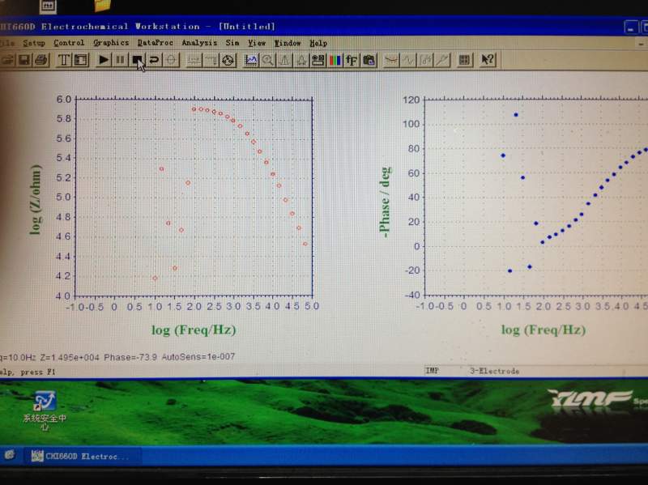Open the Graphics menu

(111, 43)
